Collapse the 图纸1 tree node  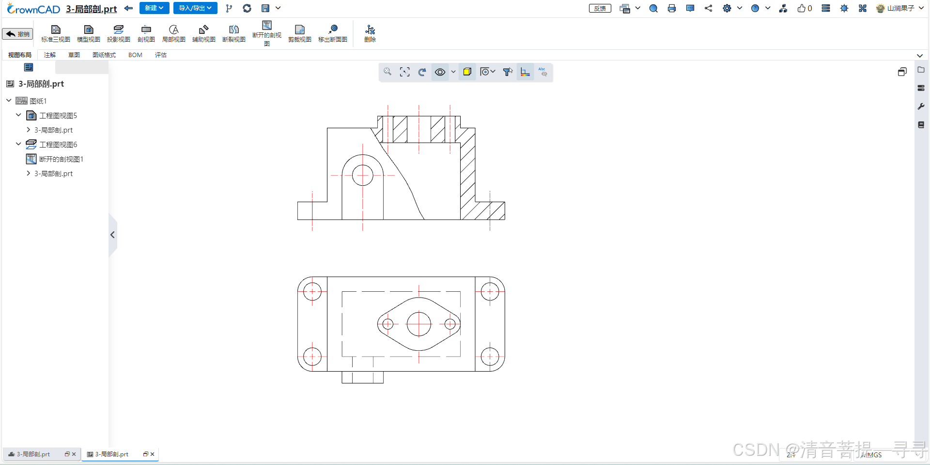9,101
